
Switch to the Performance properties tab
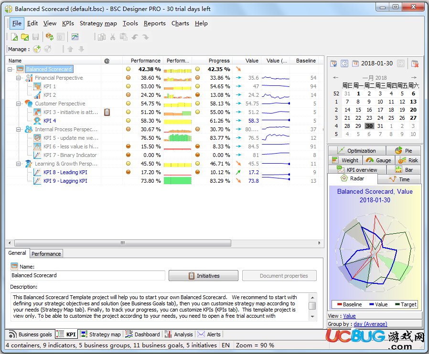[46, 254]
